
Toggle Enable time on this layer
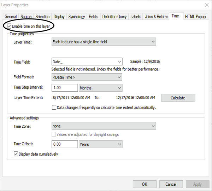9,26
